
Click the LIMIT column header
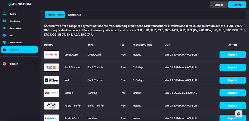(167, 45)
